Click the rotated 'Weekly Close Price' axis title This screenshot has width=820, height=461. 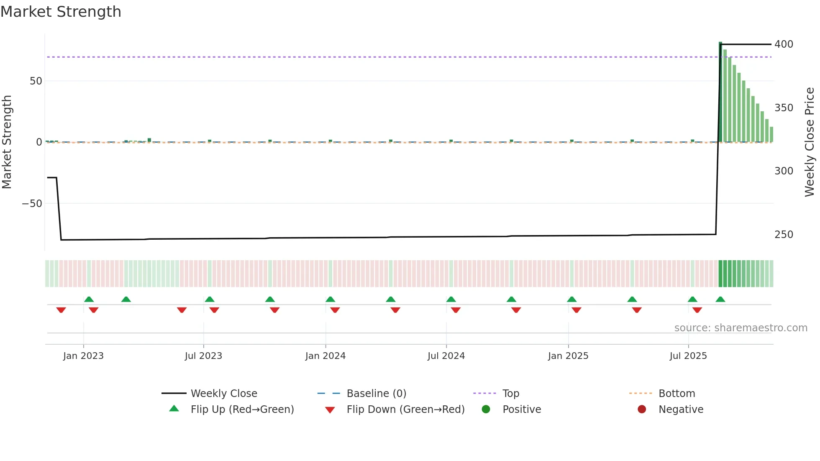click(x=810, y=142)
